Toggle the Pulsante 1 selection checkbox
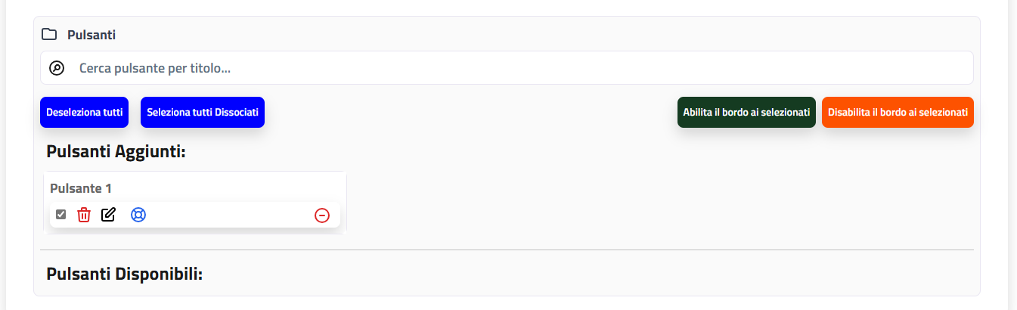 pos(61,215)
